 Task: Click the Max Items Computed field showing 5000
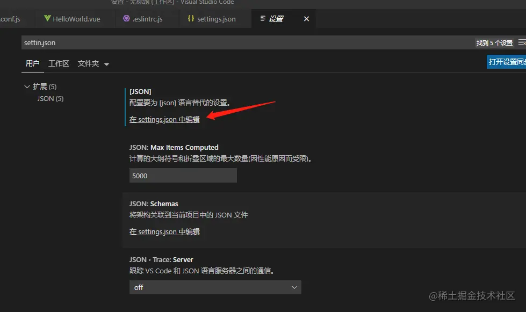tap(183, 176)
